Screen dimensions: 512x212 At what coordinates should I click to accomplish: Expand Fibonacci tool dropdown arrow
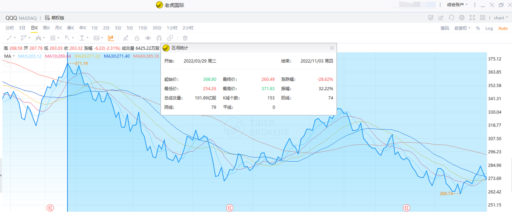(x=59, y=38)
